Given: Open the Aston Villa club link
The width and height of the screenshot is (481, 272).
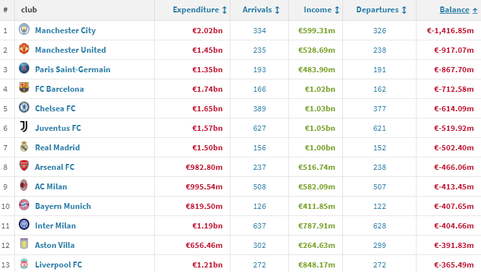Looking at the screenshot, I should [55, 245].
